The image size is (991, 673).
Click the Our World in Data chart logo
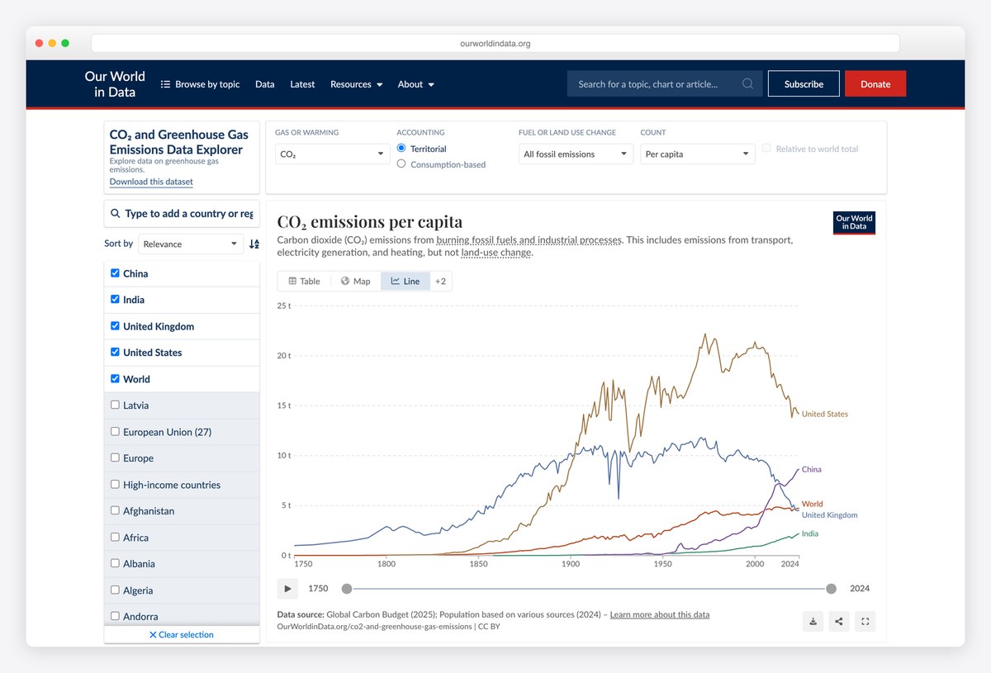[854, 223]
